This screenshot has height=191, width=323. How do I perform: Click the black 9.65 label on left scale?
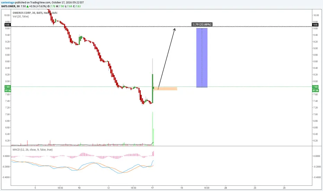pyautogui.click(x=7, y=25)
